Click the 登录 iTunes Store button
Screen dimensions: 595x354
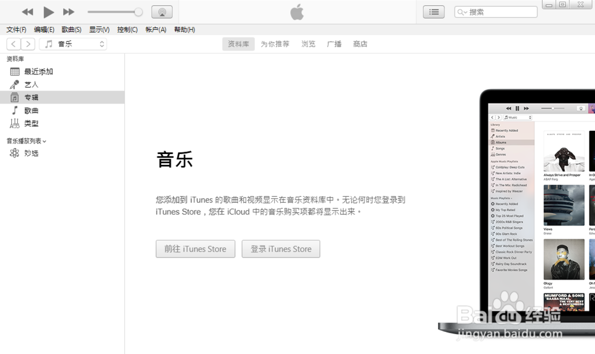pyautogui.click(x=281, y=249)
